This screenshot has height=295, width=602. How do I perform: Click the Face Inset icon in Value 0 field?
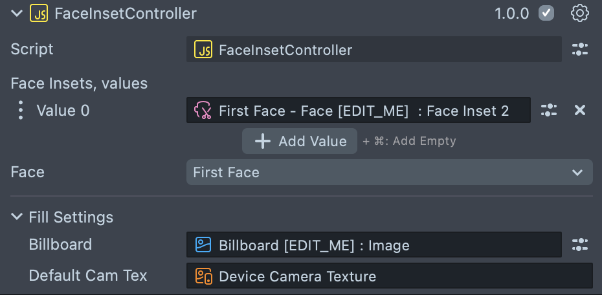tap(203, 111)
